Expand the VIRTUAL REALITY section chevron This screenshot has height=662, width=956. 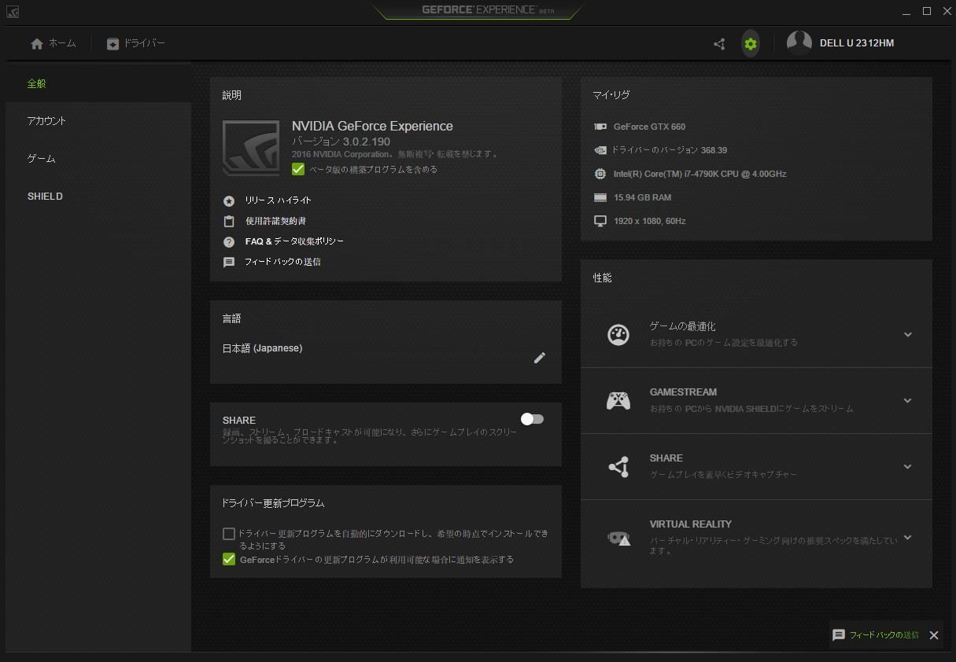coord(907,538)
